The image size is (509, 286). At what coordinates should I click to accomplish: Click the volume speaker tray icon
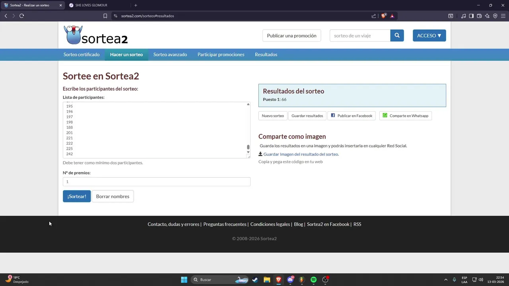coord(481,280)
